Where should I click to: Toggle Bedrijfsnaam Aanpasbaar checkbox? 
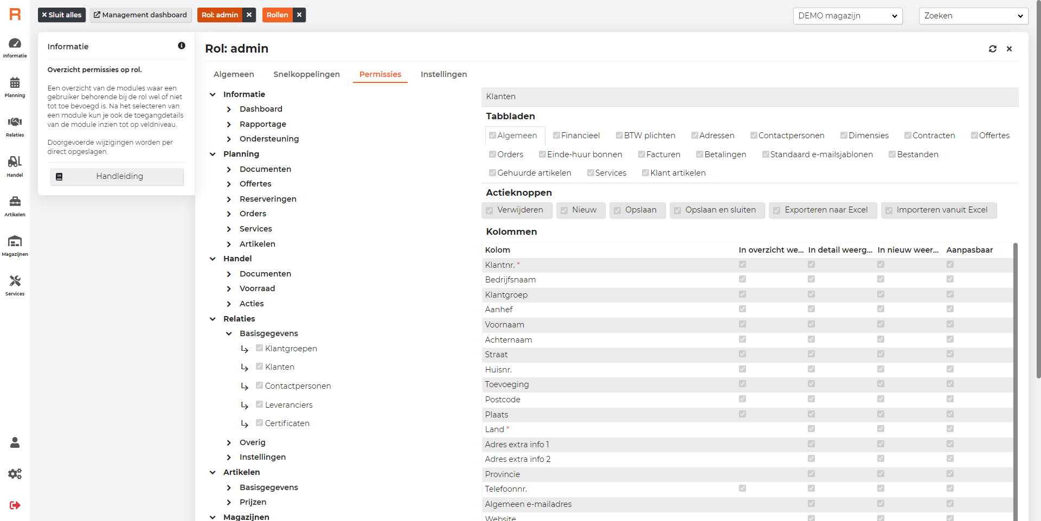tap(950, 279)
